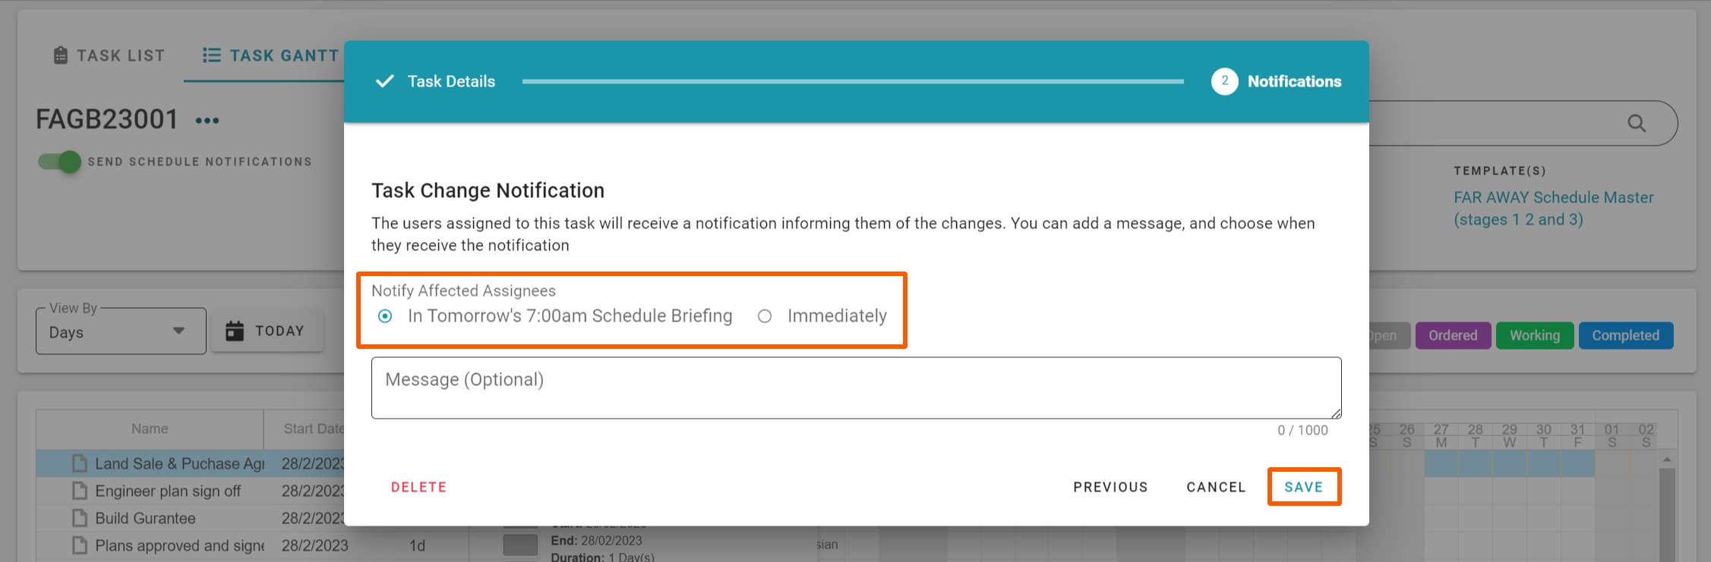This screenshot has width=1711, height=562.
Task: Click the green Working status swatch
Action: (x=1534, y=335)
